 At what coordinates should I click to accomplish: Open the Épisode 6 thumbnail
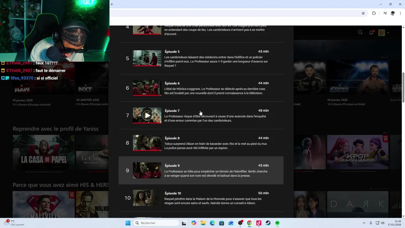click(x=147, y=88)
